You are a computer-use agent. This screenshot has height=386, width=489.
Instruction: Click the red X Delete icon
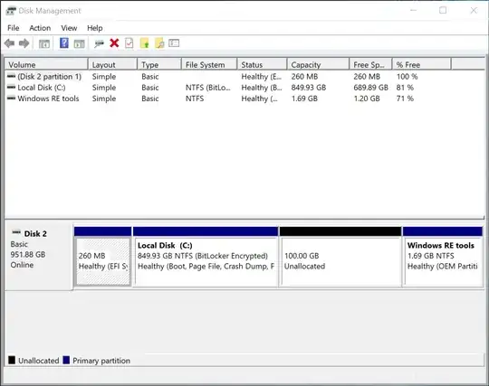click(x=114, y=43)
